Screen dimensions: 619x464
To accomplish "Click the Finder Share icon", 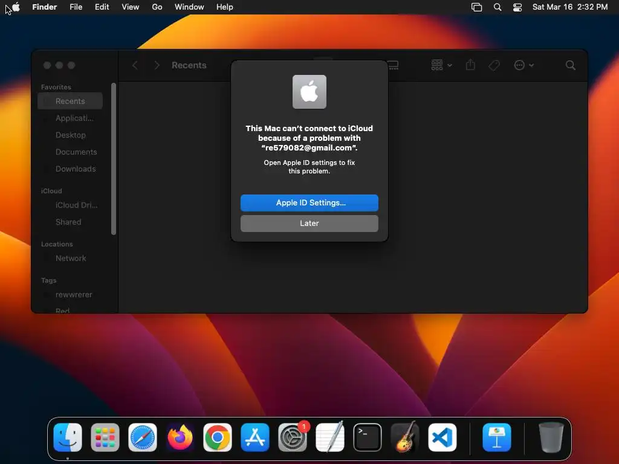I will (x=470, y=65).
